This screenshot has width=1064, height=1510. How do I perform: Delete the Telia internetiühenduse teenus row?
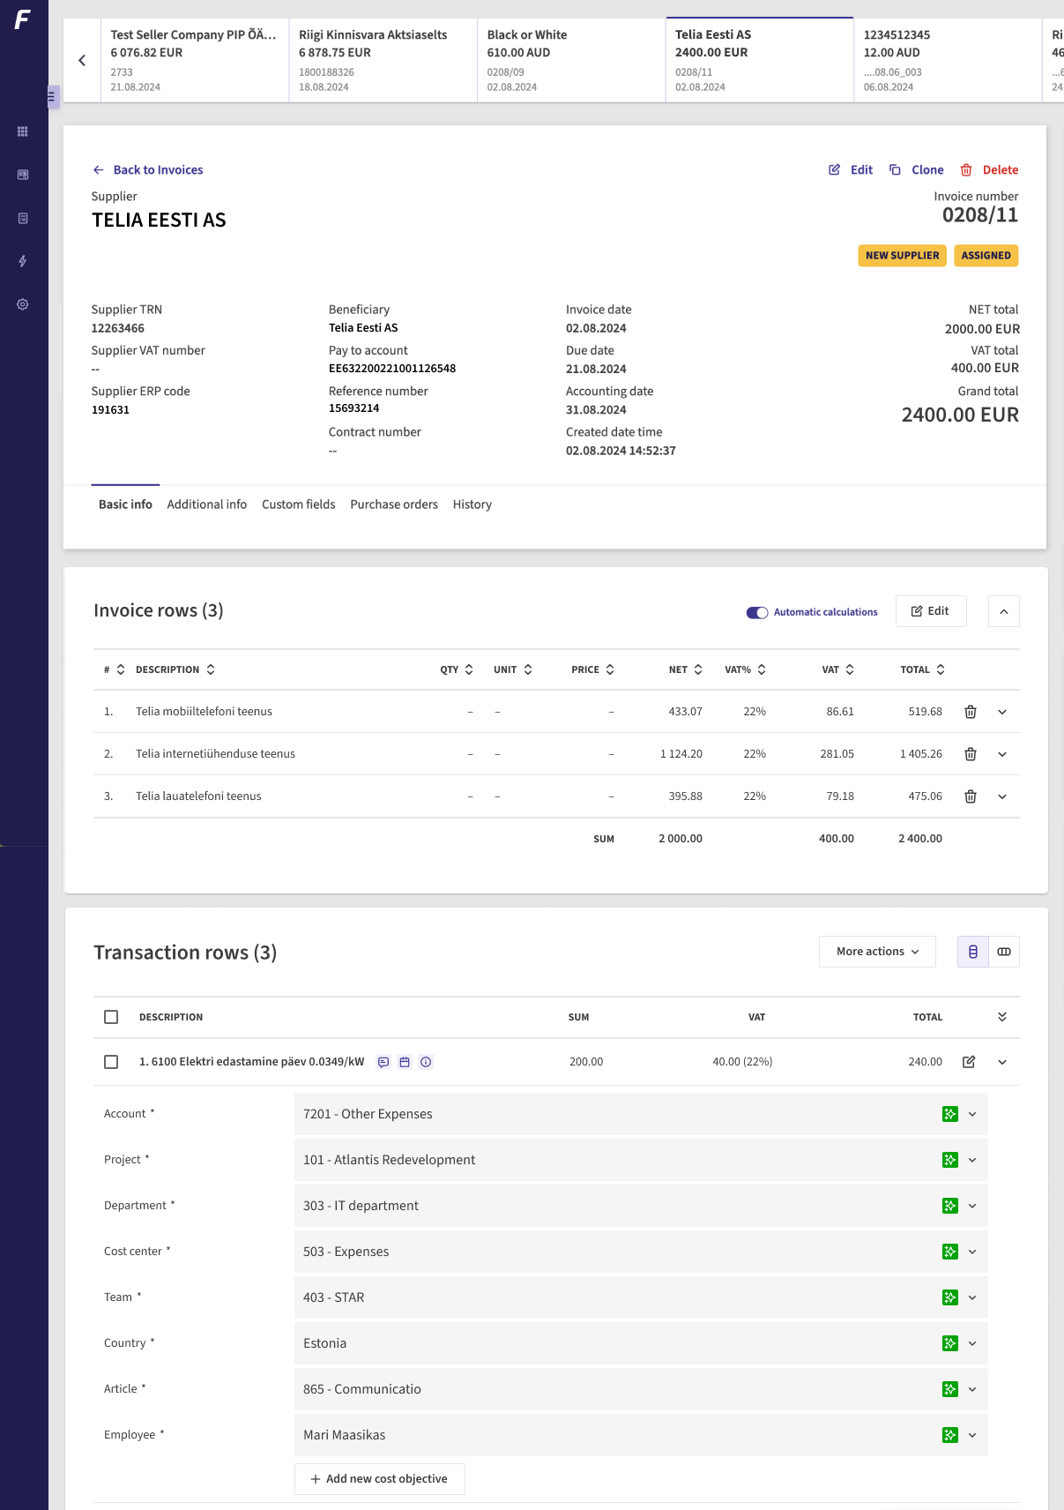pyautogui.click(x=971, y=754)
